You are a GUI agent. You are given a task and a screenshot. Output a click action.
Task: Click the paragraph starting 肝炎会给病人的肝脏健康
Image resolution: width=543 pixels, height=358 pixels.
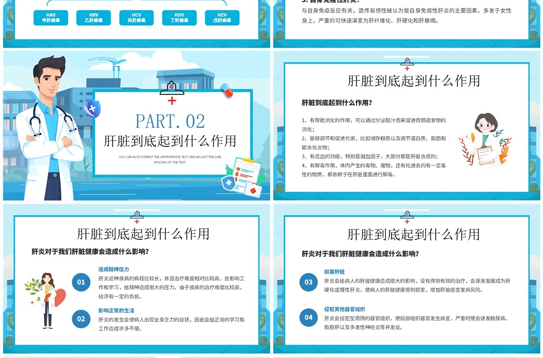[x=417, y=285]
